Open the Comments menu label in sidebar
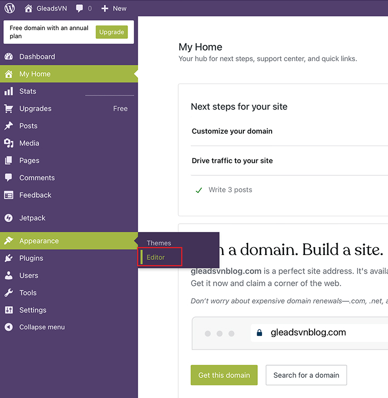 click(x=37, y=177)
